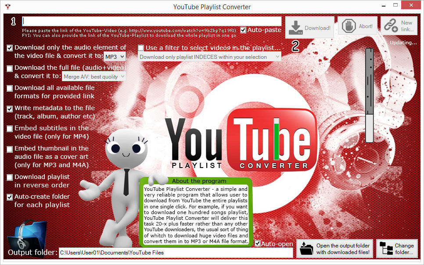This screenshot has height=265, width=424.
Task: Click the About the program text box
Action: pyautogui.click(x=196, y=215)
